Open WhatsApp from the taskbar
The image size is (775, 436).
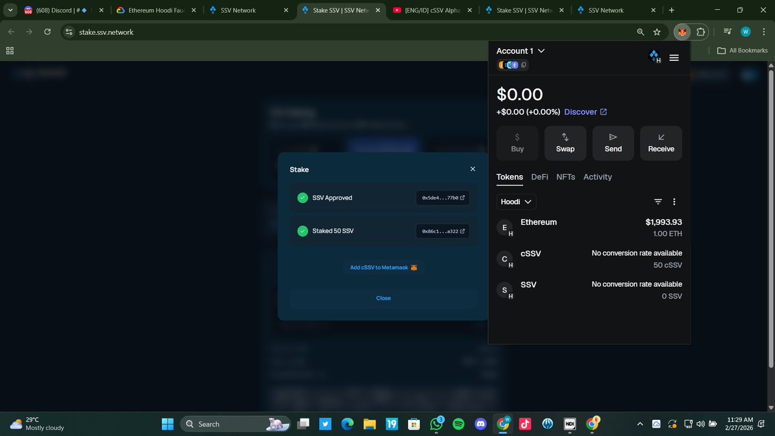[437, 424]
